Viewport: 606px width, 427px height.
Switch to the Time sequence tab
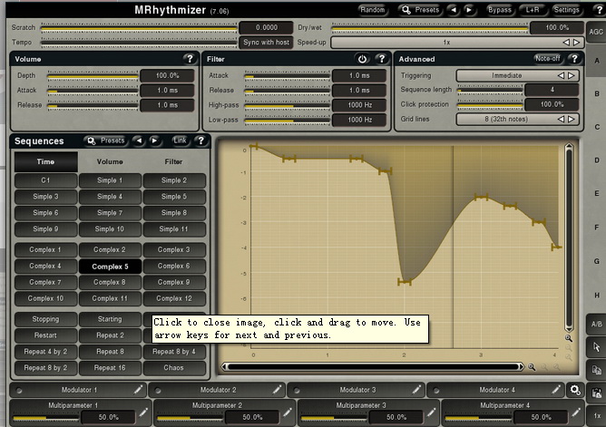tap(45, 161)
